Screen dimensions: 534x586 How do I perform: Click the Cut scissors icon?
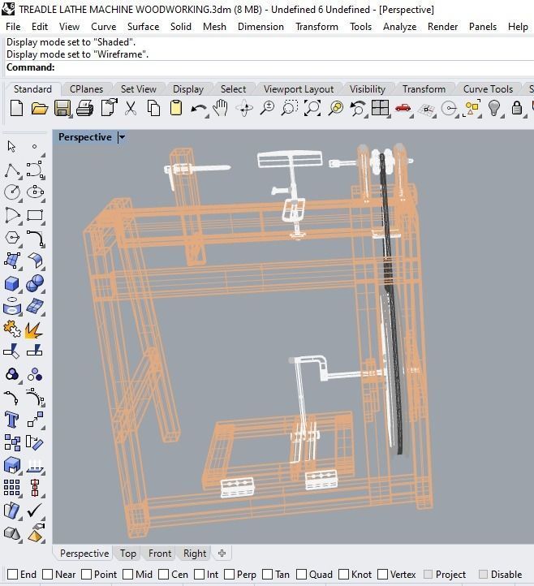click(131, 109)
